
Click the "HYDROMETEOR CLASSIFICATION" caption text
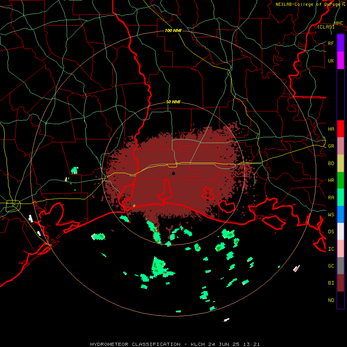pyautogui.click(x=135, y=344)
